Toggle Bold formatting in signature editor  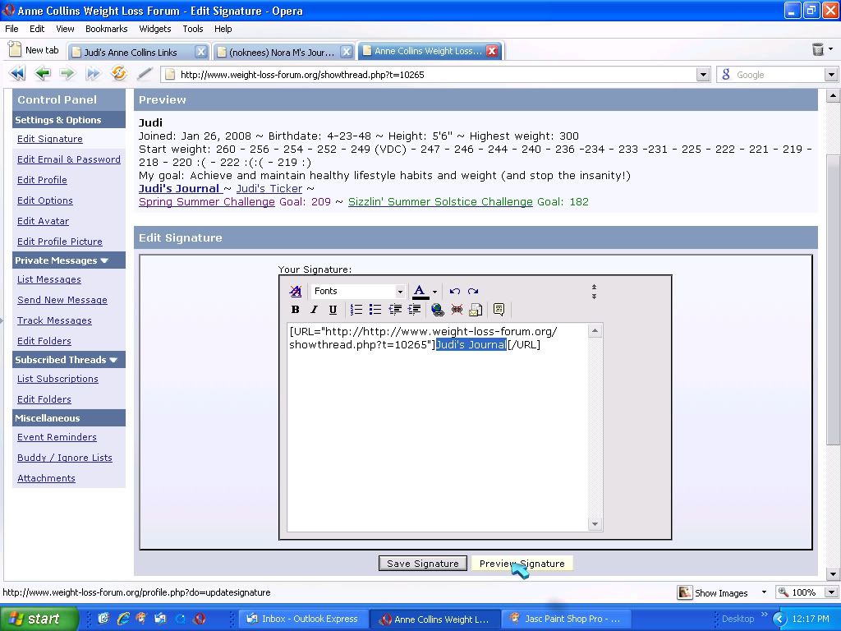(x=296, y=310)
